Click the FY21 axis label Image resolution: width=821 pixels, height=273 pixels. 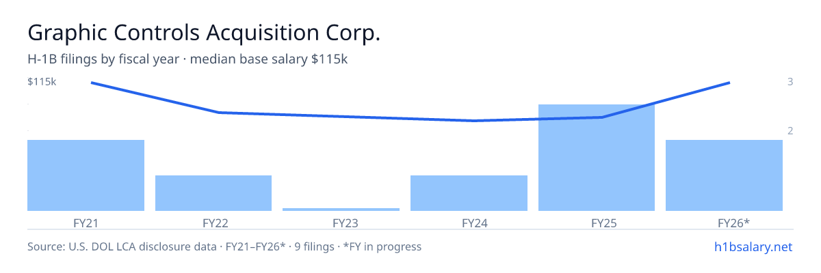(86, 222)
